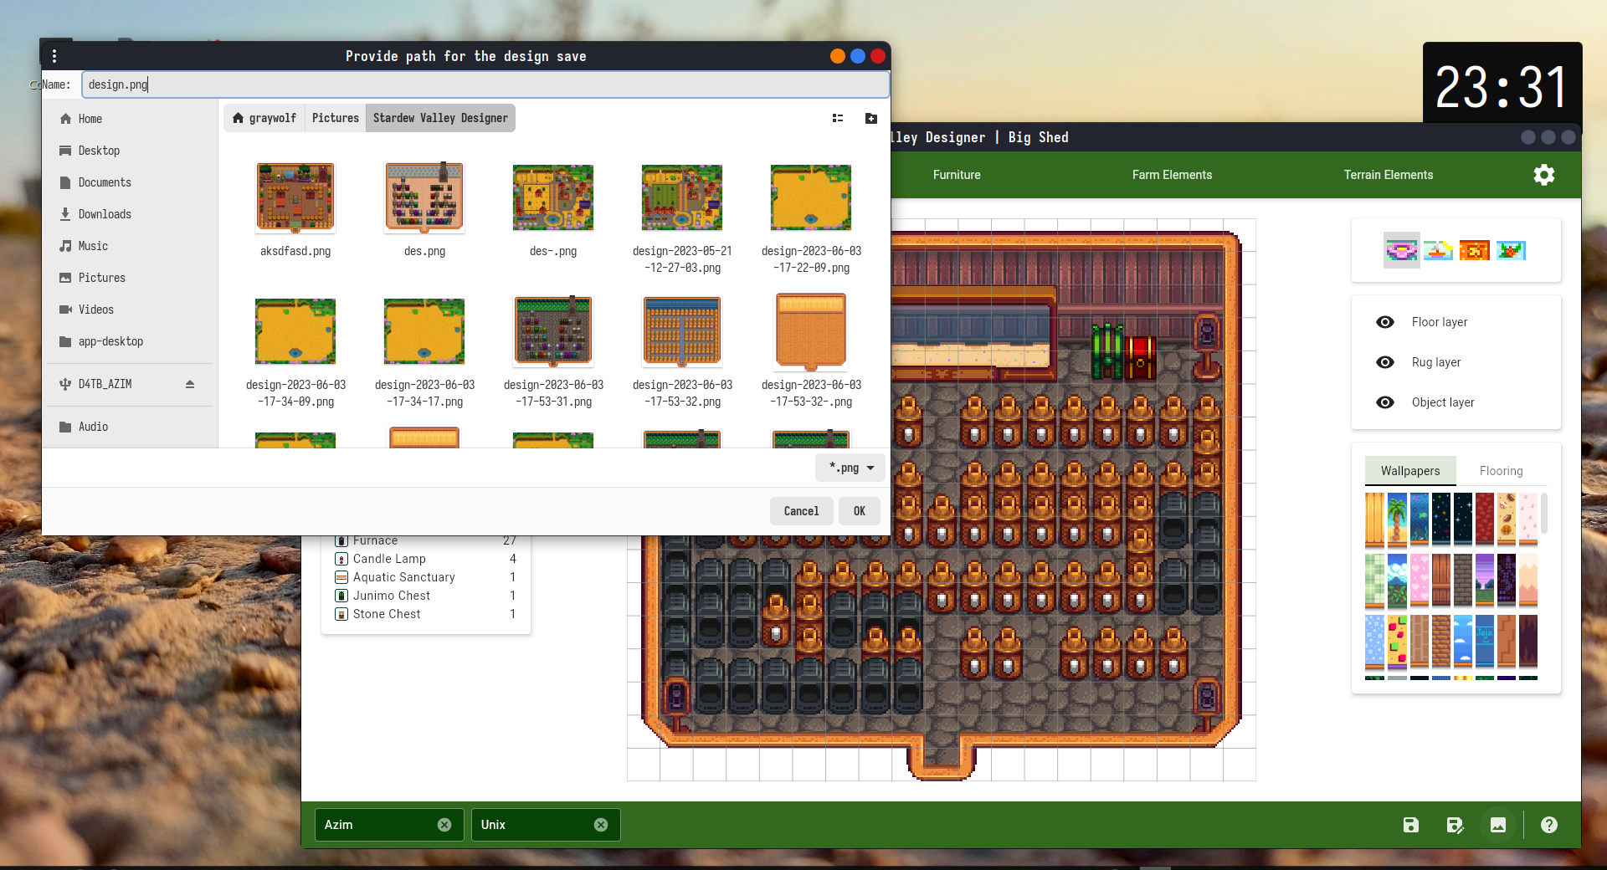1607x870 pixels.
Task: Remove the Azim chip with its X
Action: (444, 825)
